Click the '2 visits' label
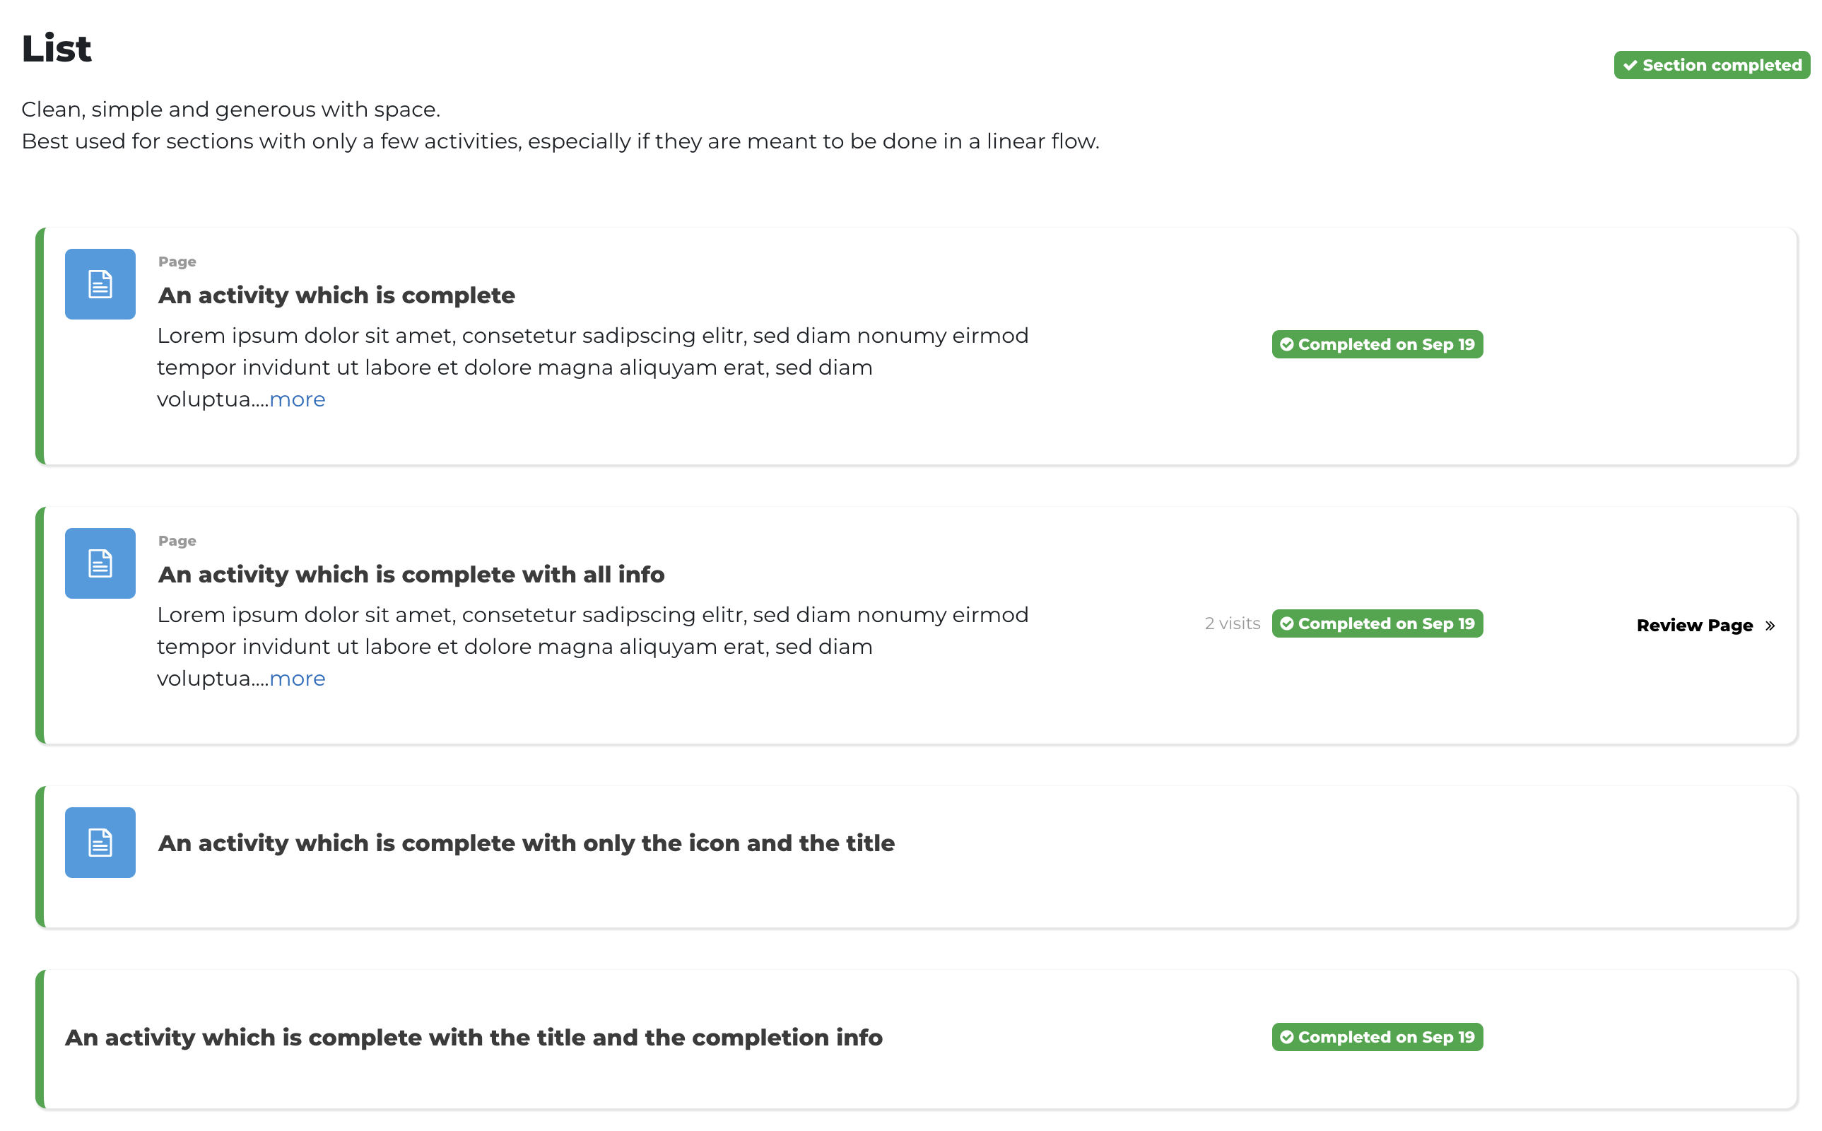 pos(1232,623)
